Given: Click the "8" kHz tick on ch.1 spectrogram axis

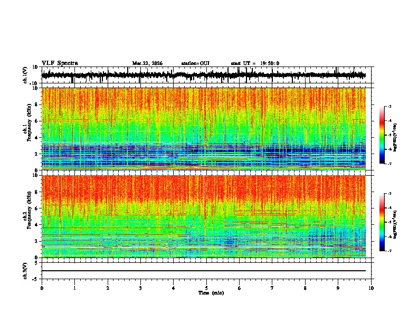Looking at the screenshot, I should (x=36, y=104).
